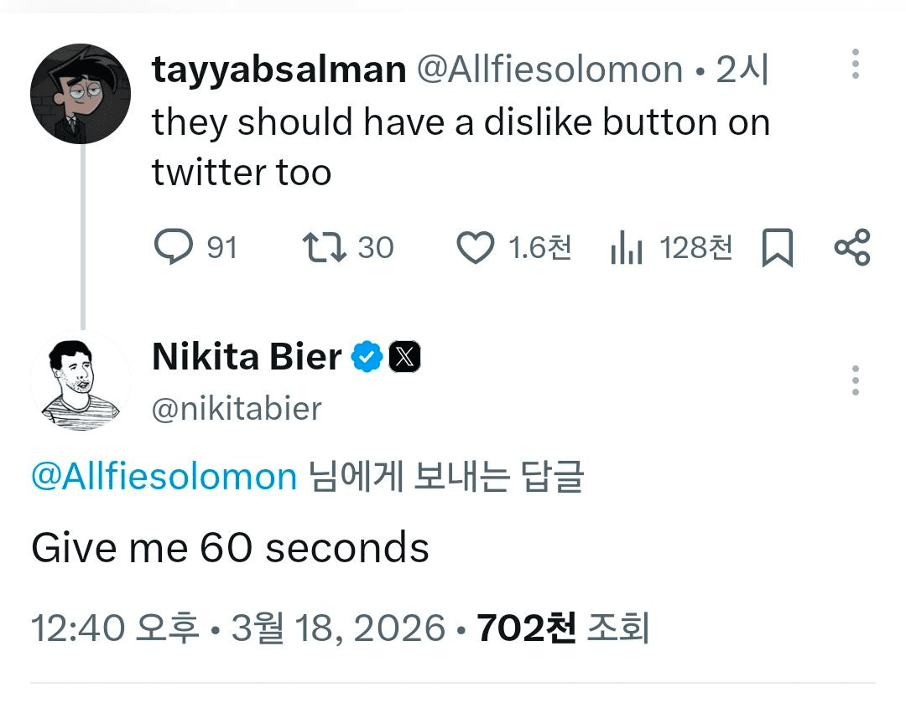Click the 12:40 timestamp and date
Viewport: 906px width, 703px height.
point(237,628)
